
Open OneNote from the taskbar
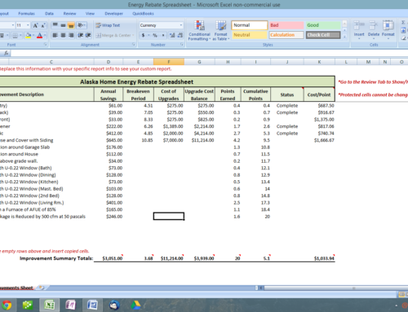71,305
